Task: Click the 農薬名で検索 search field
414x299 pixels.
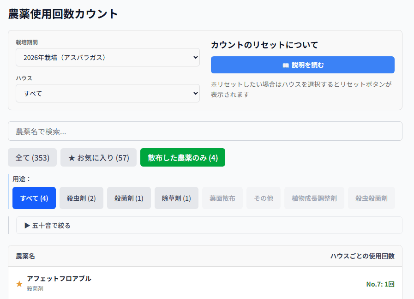Action: [208, 131]
